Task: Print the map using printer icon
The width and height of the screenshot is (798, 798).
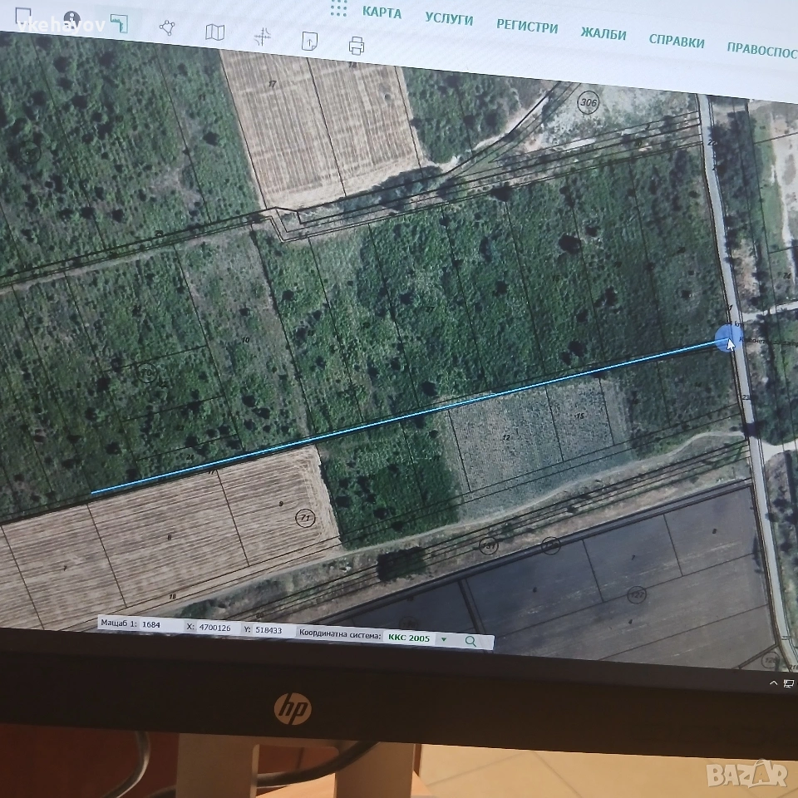Action: 357,45
